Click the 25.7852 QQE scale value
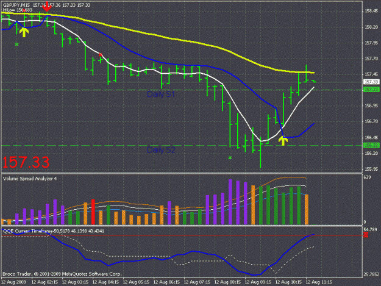Screen dimensions: 381x286 [x=371, y=275]
